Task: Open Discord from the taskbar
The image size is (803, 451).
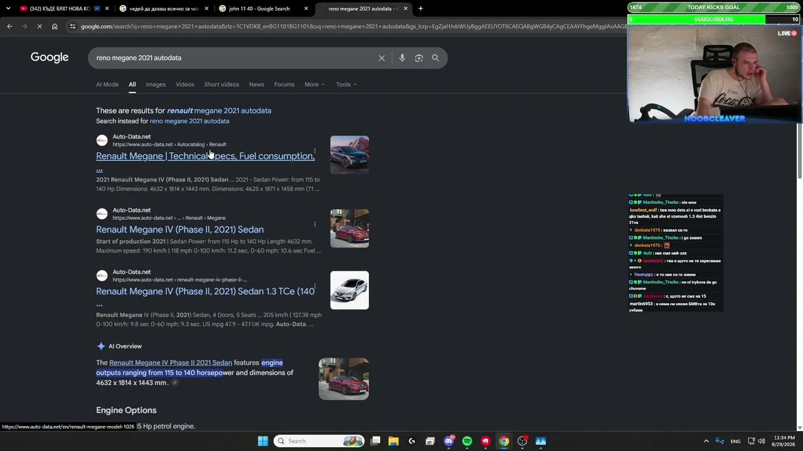Action: 449,441
